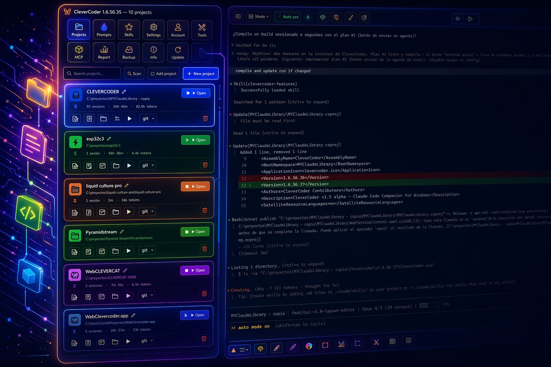551x367 pixels.
Task: Select the orange pencil tool
Action: click(x=277, y=348)
